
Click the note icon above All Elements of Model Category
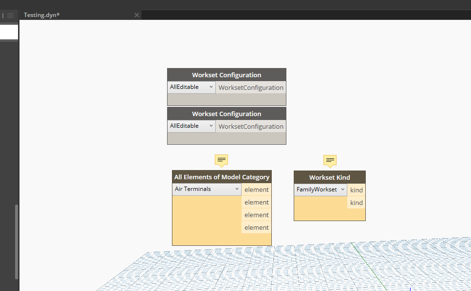(221, 159)
